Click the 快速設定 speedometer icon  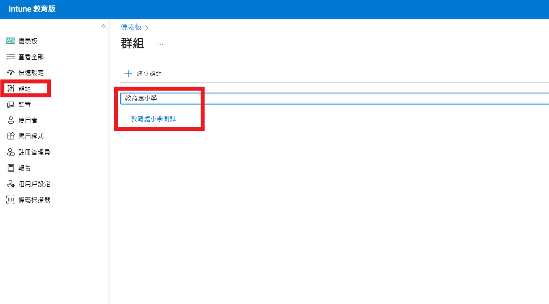(11, 73)
